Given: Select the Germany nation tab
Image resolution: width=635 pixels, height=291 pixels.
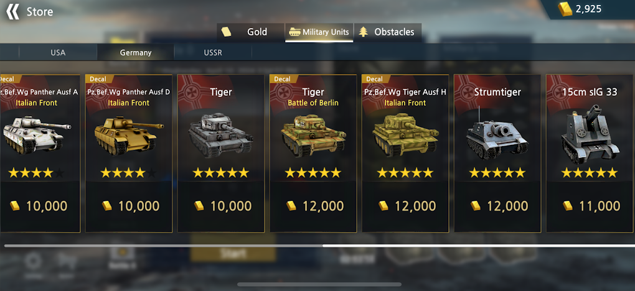Looking at the screenshot, I should 136,53.
